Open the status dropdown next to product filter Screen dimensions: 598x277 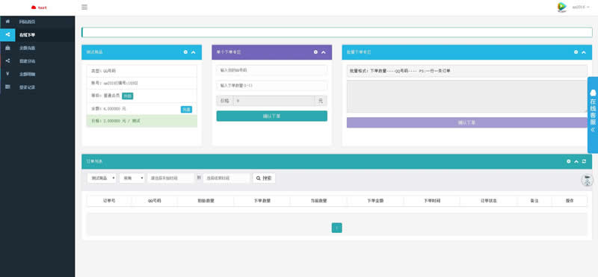click(x=132, y=178)
